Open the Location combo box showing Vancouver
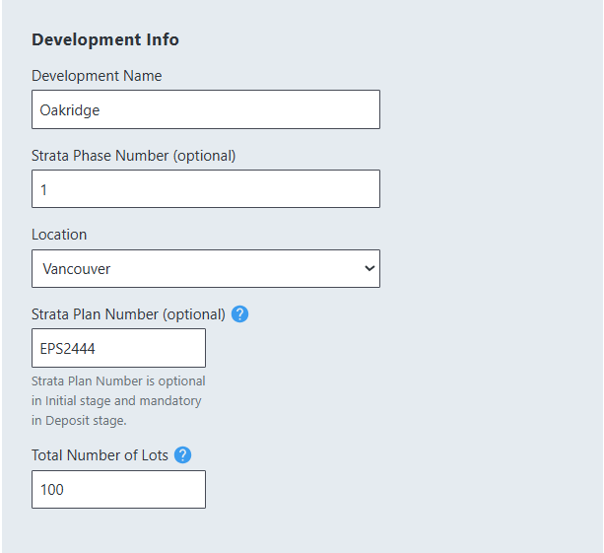The height and width of the screenshot is (553, 604). tap(205, 268)
